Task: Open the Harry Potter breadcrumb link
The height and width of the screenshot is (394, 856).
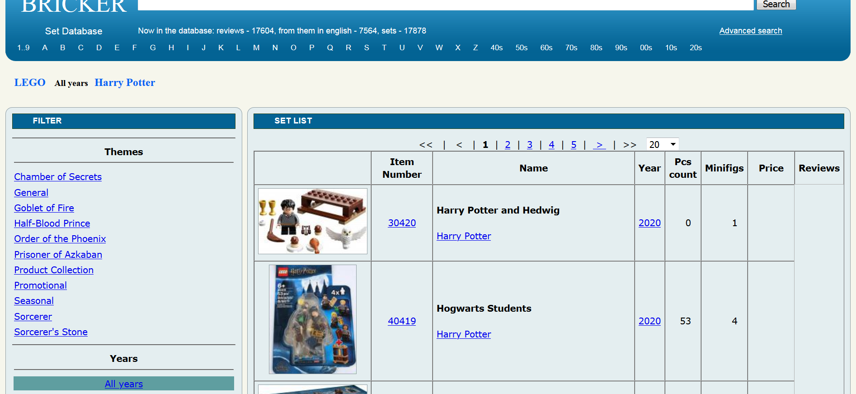Action: 125,82
